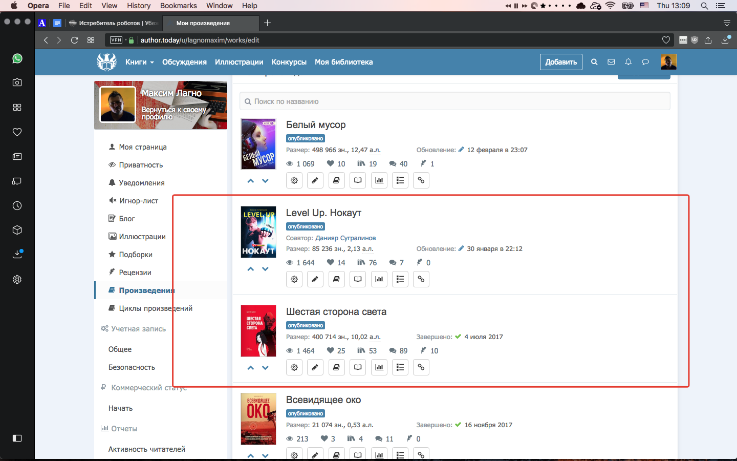
Task: Bookmark page with heart icon in address bar
Action: tap(666, 40)
